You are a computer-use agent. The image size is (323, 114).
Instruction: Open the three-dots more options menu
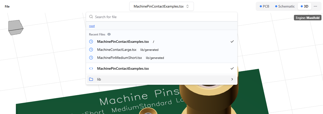click(315, 7)
